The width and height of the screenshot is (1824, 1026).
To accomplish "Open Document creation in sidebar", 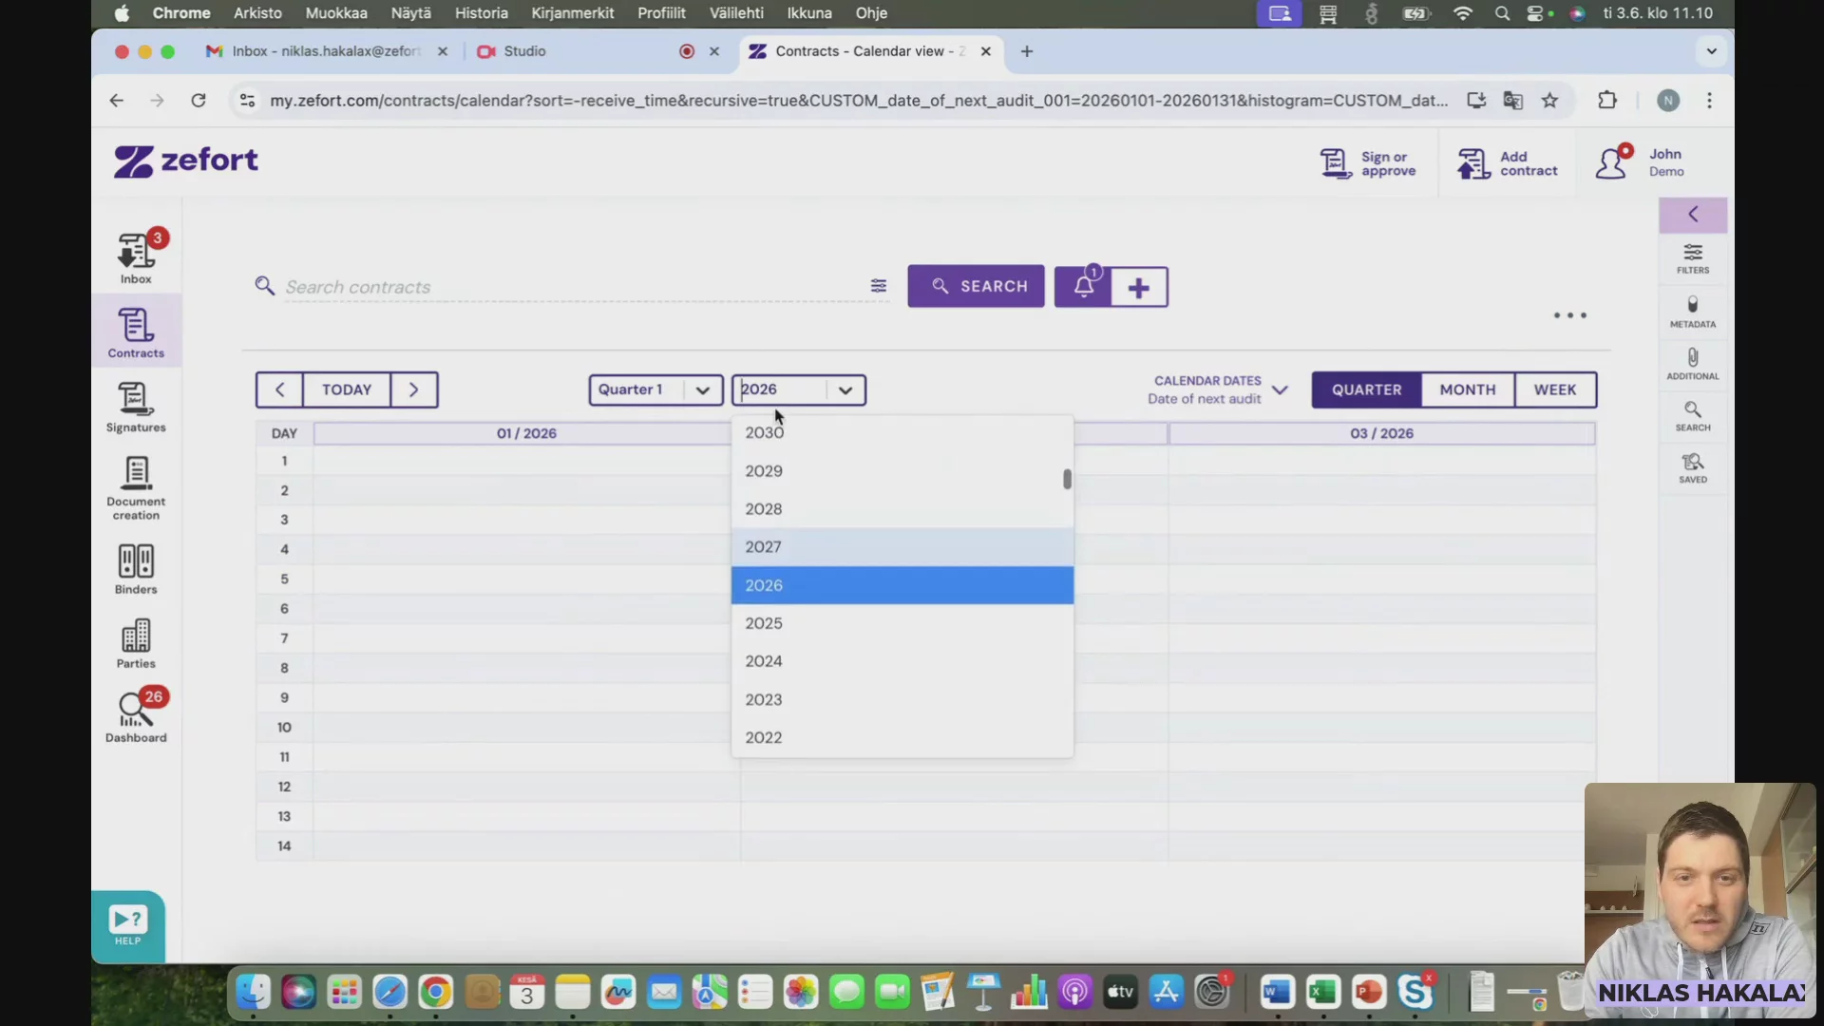I will pos(136,487).
